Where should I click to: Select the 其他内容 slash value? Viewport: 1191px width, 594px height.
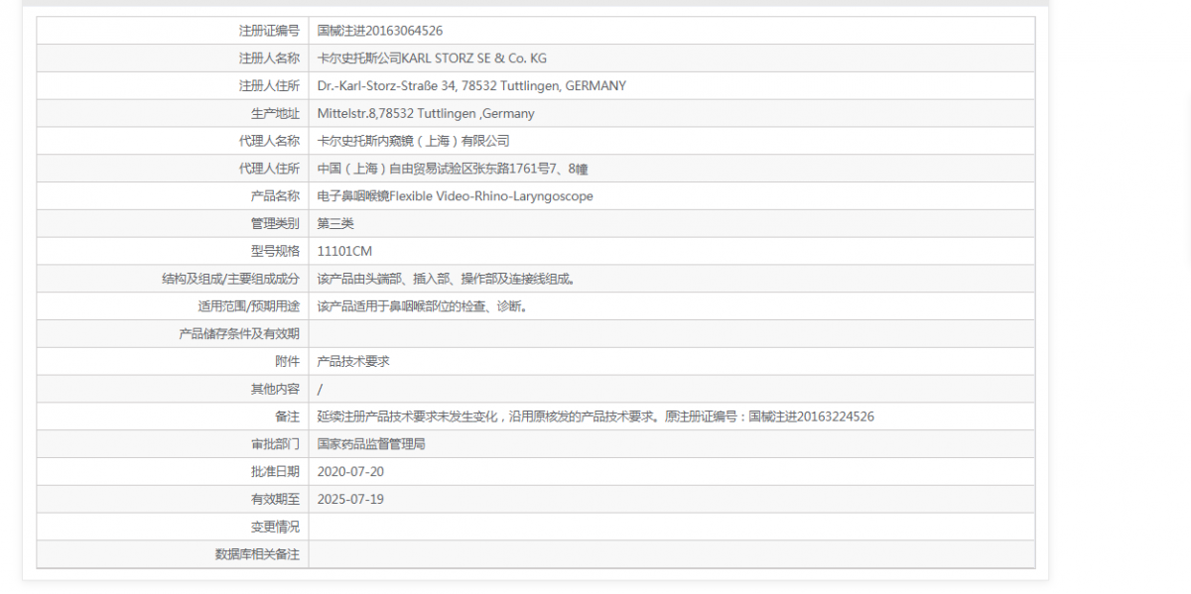point(319,389)
